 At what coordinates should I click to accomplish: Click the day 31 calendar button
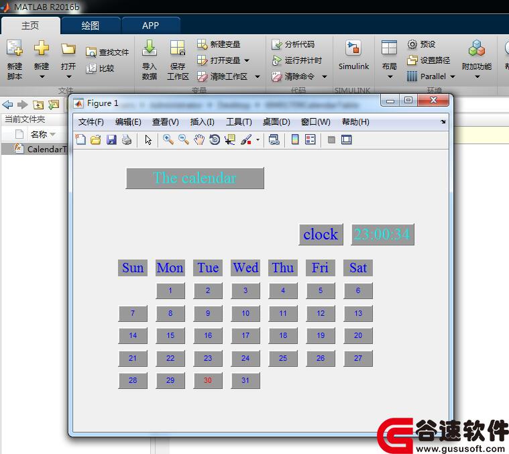245,380
